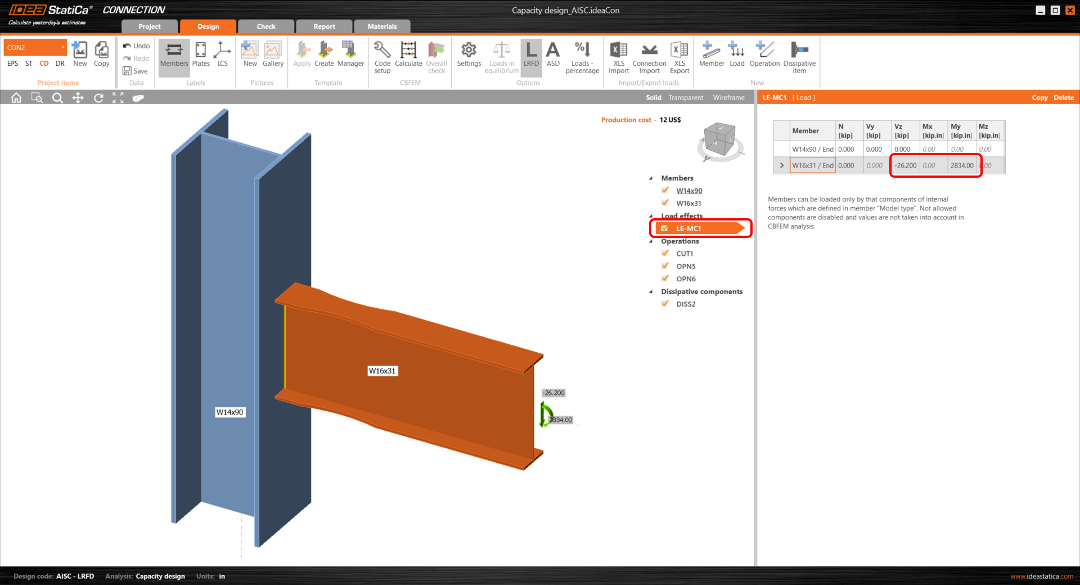Toggle the W14x90 member checkbox
The height and width of the screenshot is (585, 1080).
665,191
